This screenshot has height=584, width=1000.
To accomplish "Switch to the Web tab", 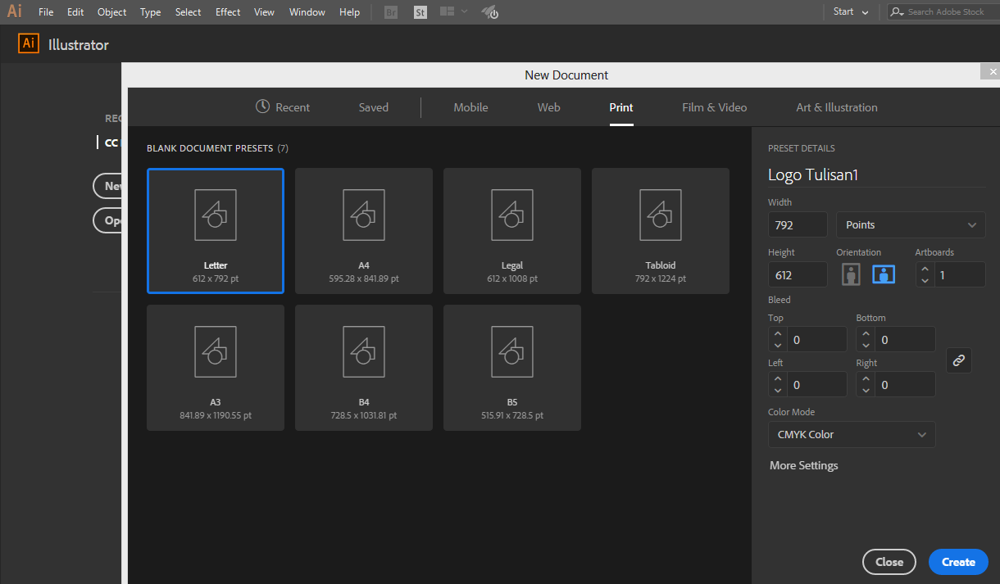I will coord(548,107).
